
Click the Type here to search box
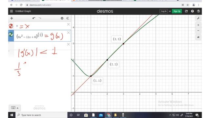41,115
